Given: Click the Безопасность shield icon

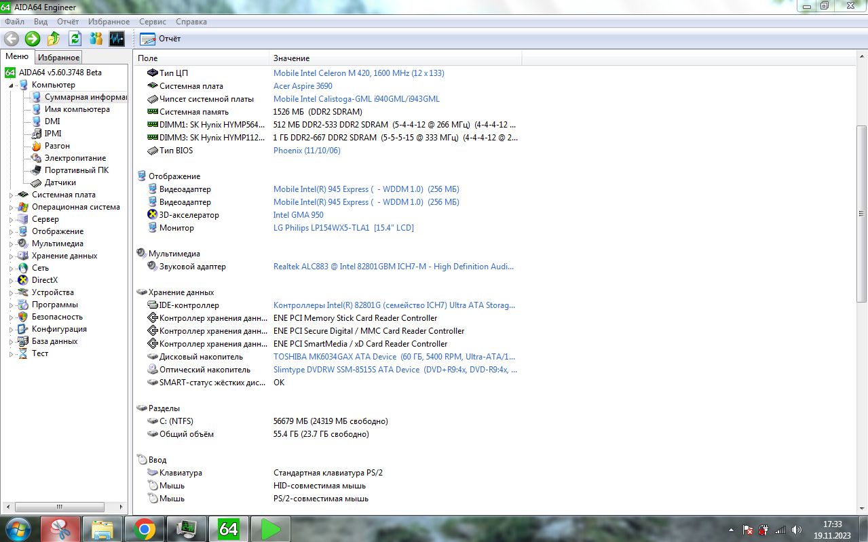Looking at the screenshot, I should pyautogui.click(x=23, y=317).
